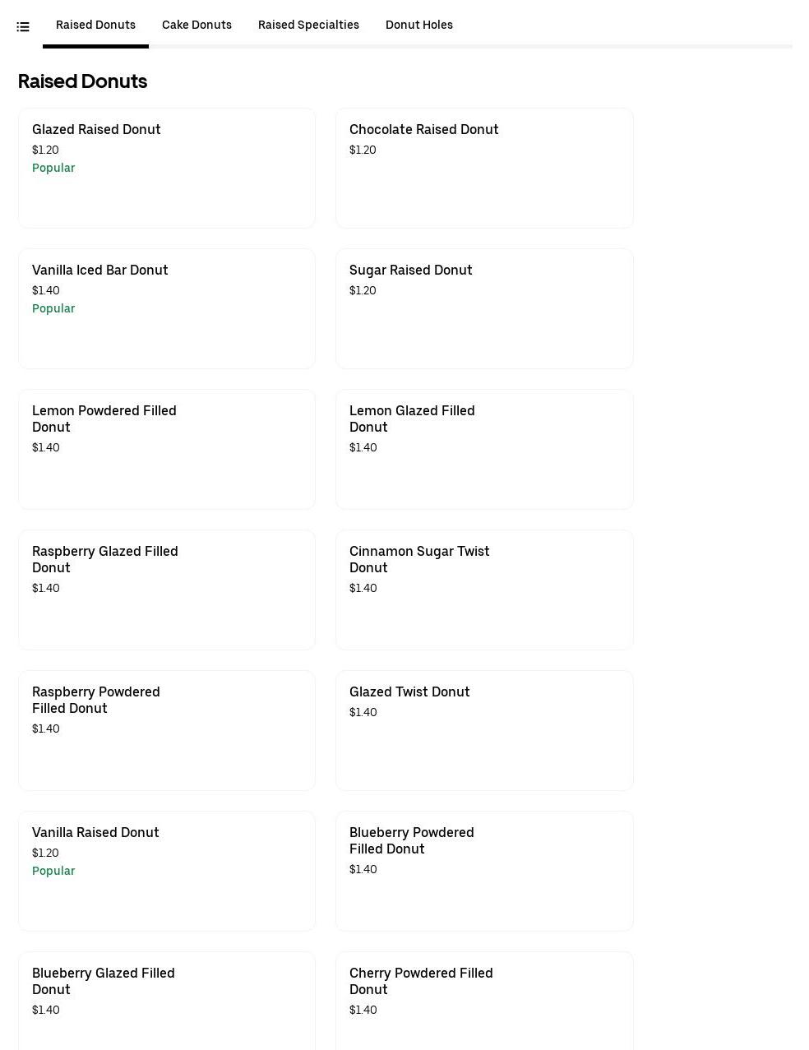The height and width of the screenshot is (1050, 809).
Task: Select the Lemon Glazed Filled Donut
Action: (x=483, y=449)
